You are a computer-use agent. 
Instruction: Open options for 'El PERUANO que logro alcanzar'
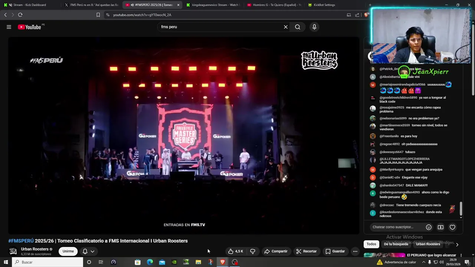click(461, 256)
